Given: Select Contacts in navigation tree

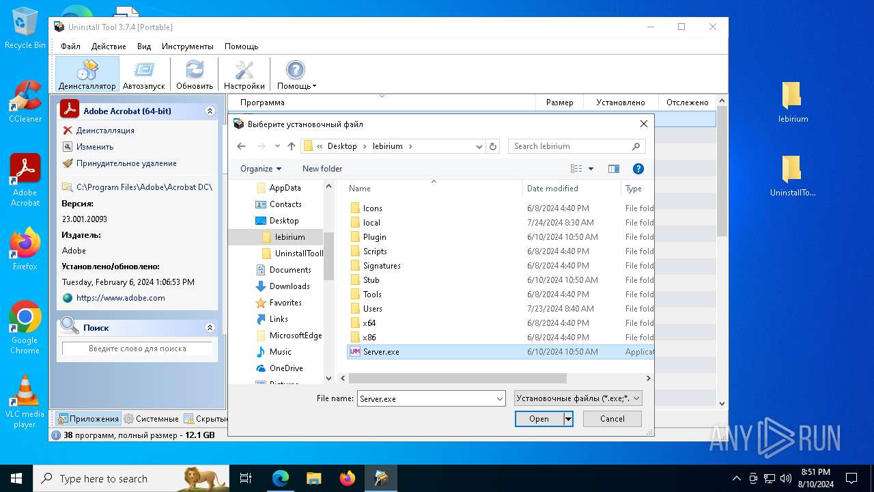Looking at the screenshot, I should 285,204.
